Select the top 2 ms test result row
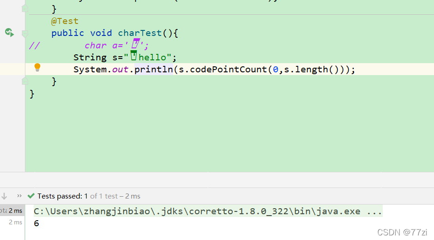 pyautogui.click(x=12, y=211)
